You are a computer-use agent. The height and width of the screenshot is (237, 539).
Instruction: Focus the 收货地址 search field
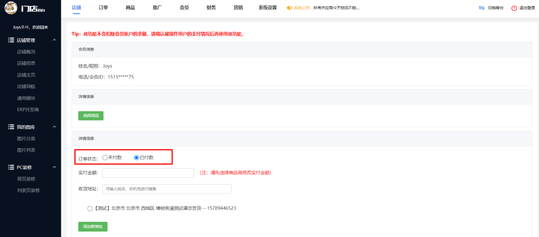[x=167, y=189]
